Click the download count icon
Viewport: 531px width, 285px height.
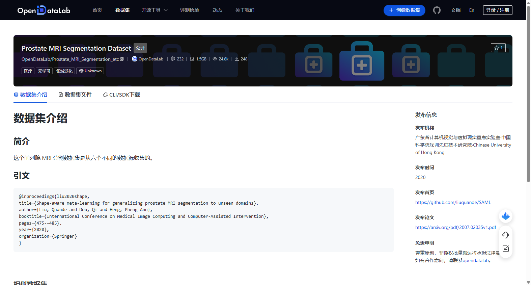click(x=237, y=59)
